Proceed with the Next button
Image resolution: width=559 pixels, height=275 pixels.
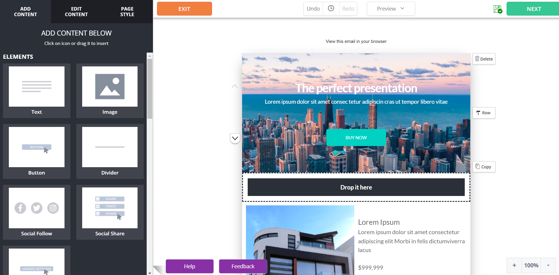tap(533, 9)
